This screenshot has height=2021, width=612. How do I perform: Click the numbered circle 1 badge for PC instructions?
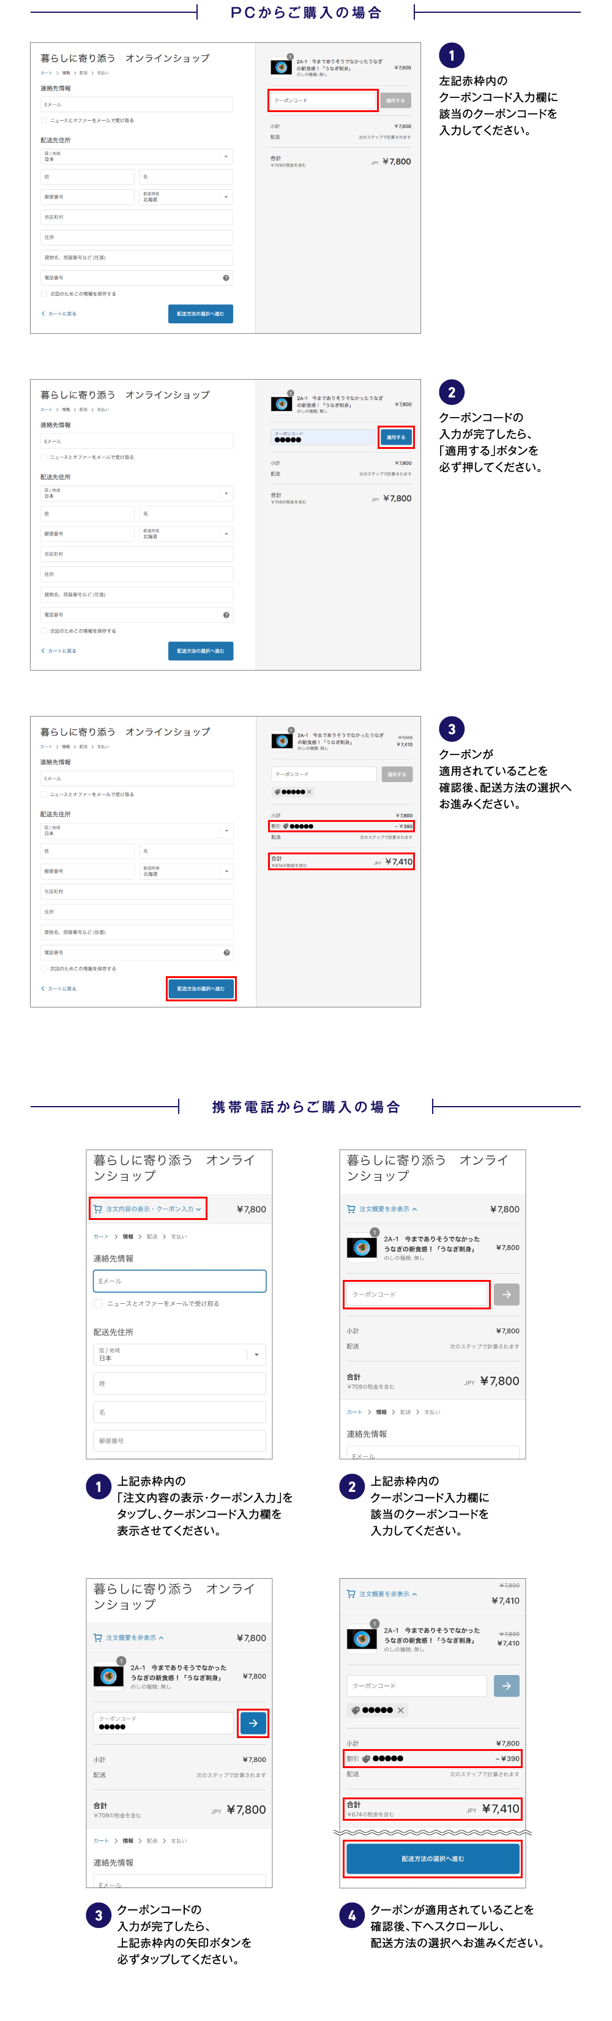tap(450, 56)
